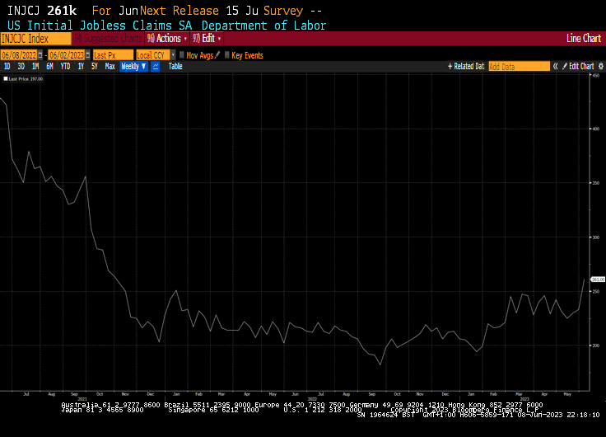Expand the Local CCY currency dropdown
This screenshot has height=437, width=606.
click(x=173, y=55)
